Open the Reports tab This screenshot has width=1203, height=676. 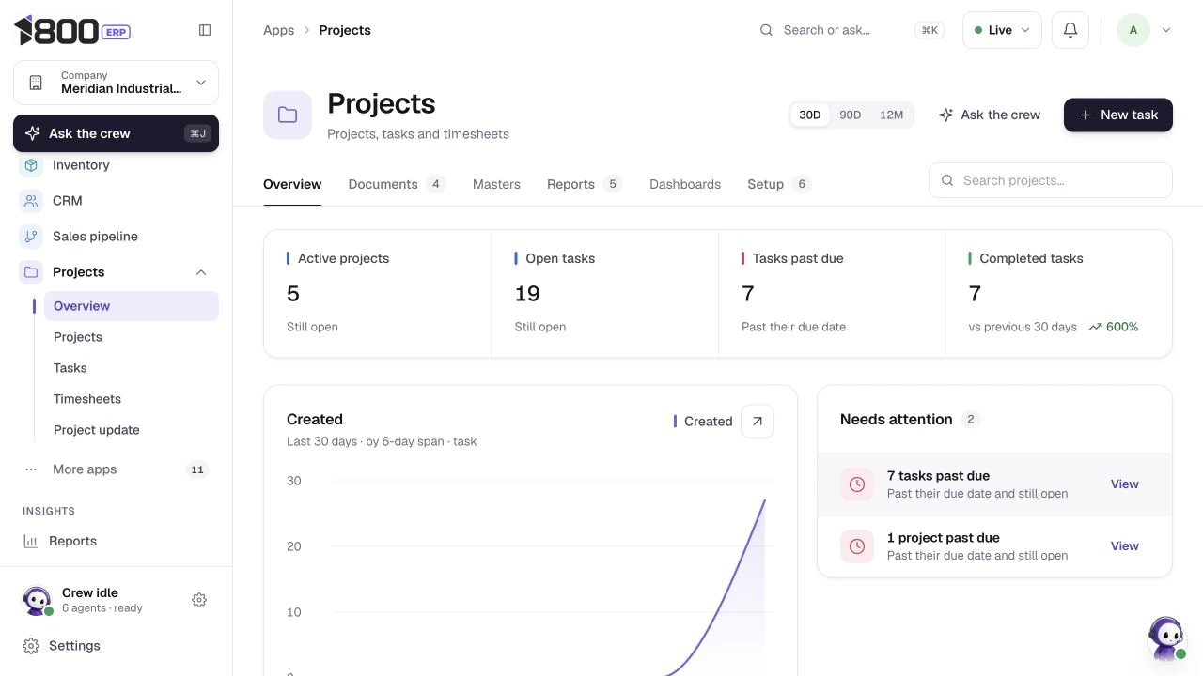coord(585,184)
